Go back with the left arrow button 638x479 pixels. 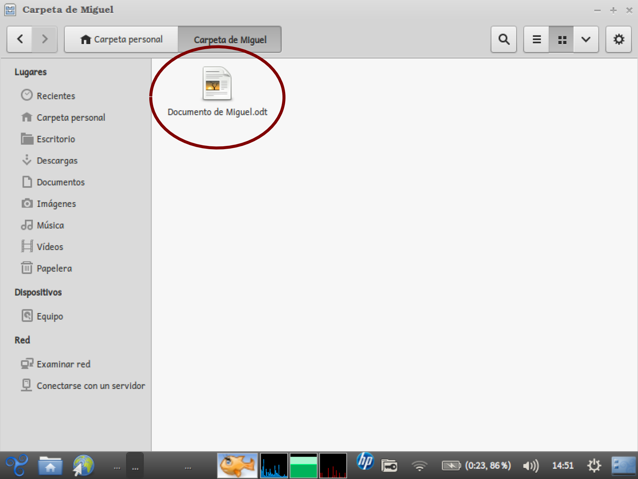(x=20, y=39)
